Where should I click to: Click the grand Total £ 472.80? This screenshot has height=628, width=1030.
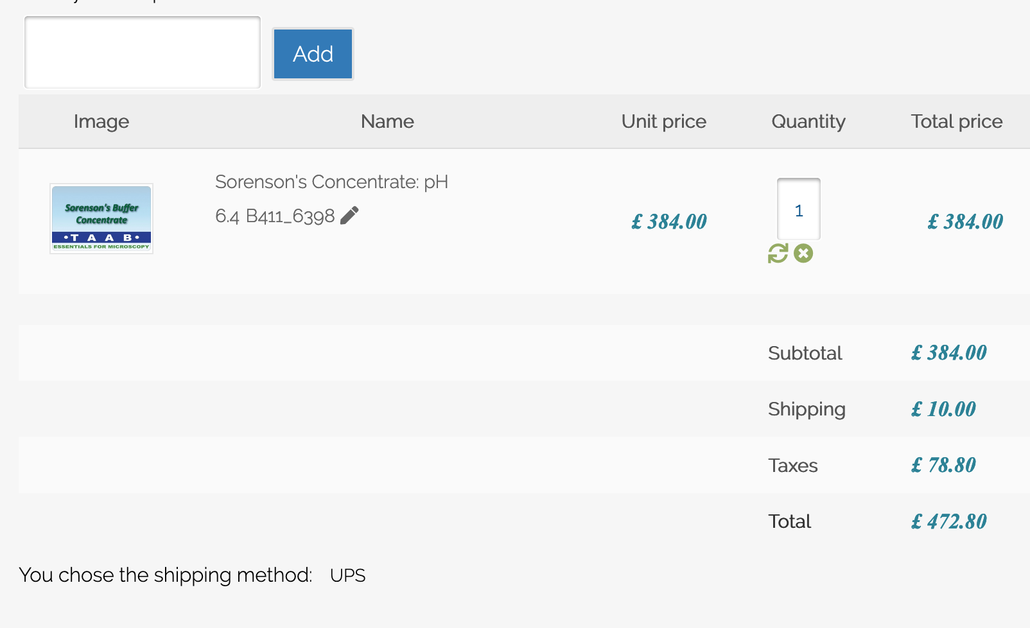tap(948, 521)
